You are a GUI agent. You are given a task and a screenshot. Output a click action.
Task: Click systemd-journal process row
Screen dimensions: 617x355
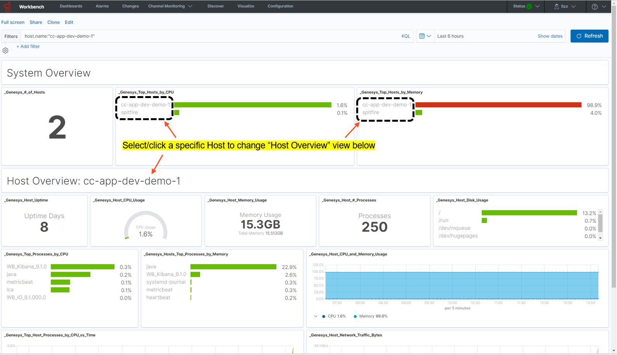(221, 282)
